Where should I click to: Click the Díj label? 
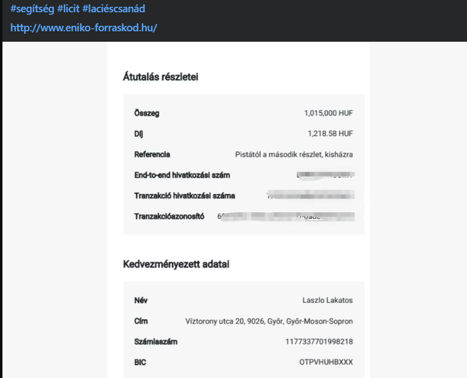click(139, 133)
